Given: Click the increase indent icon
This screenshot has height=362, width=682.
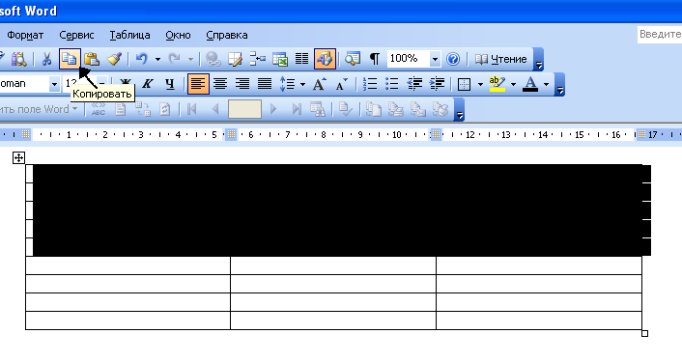Looking at the screenshot, I should coord(437,84).
